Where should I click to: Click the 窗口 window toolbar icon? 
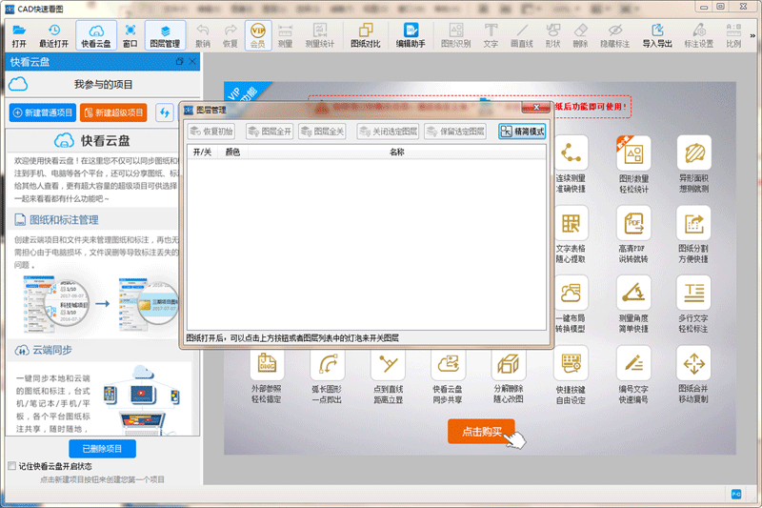click(130, 36)
